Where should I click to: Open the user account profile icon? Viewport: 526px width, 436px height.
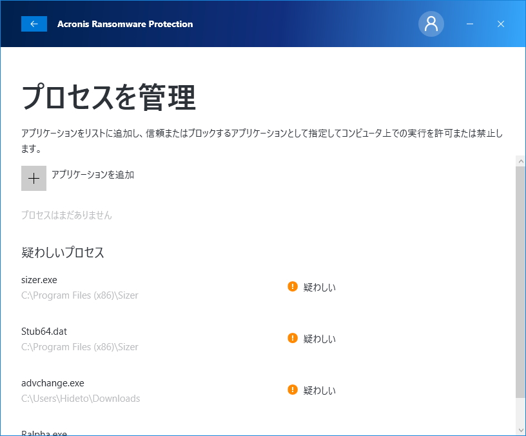coord(431,24)
